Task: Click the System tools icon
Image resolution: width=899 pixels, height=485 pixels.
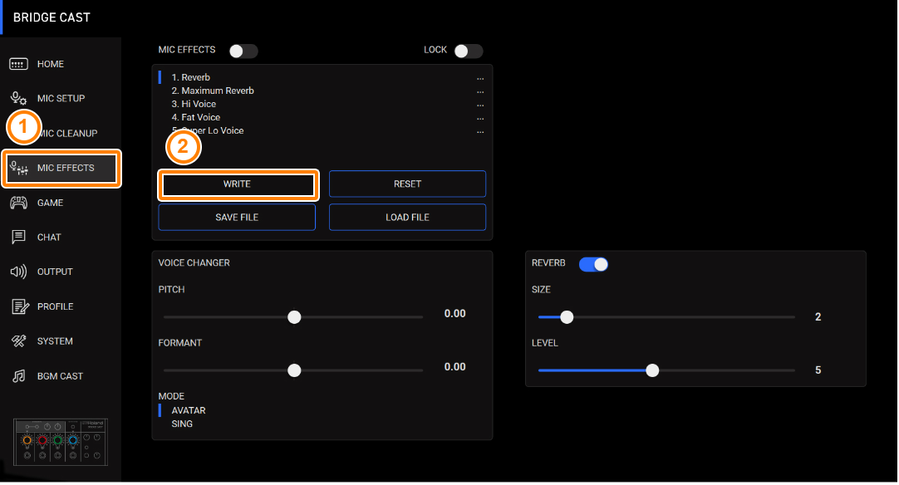Action: (x=19, y=341)
